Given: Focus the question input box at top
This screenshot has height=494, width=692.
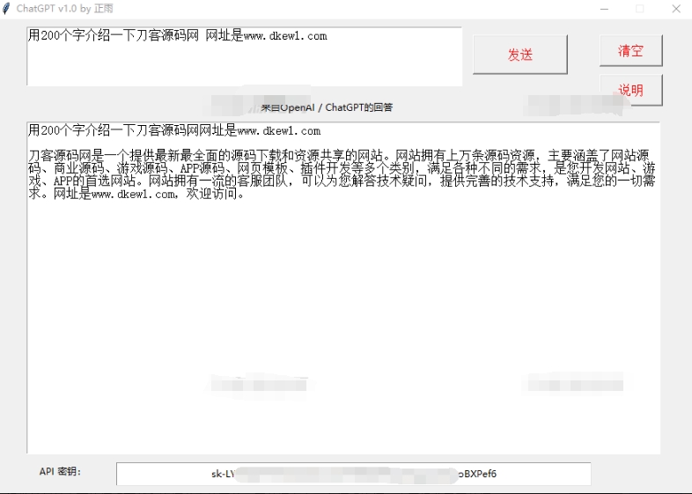Looking at the screenshot, I should click(244, 56).
